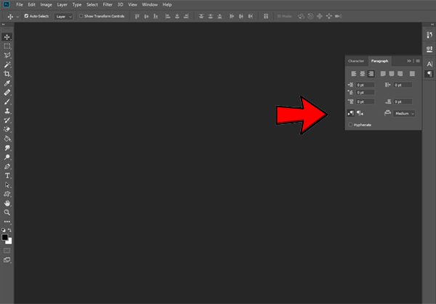Click the Indent right margin field

click(403, 85)
